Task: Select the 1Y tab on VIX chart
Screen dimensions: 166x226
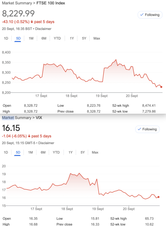Action: [70, 152]
